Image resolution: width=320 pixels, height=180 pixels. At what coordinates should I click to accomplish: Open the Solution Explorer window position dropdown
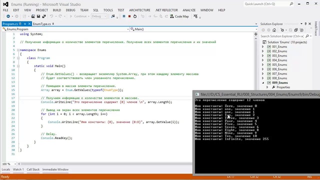[x=301, y=24]
